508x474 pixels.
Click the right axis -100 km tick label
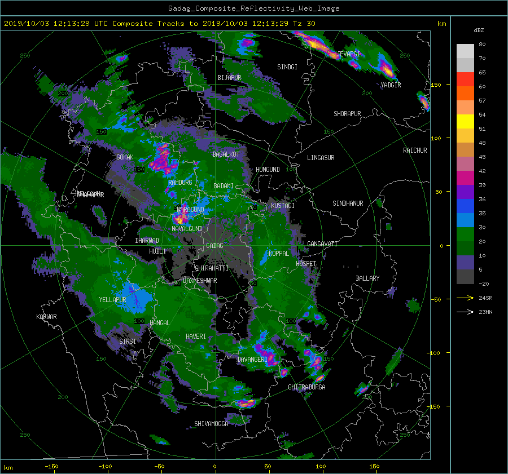pos(435,353)
